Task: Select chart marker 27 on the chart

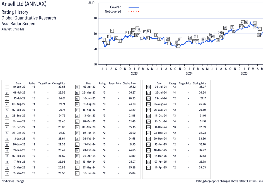Action: [x=195, y=37]
